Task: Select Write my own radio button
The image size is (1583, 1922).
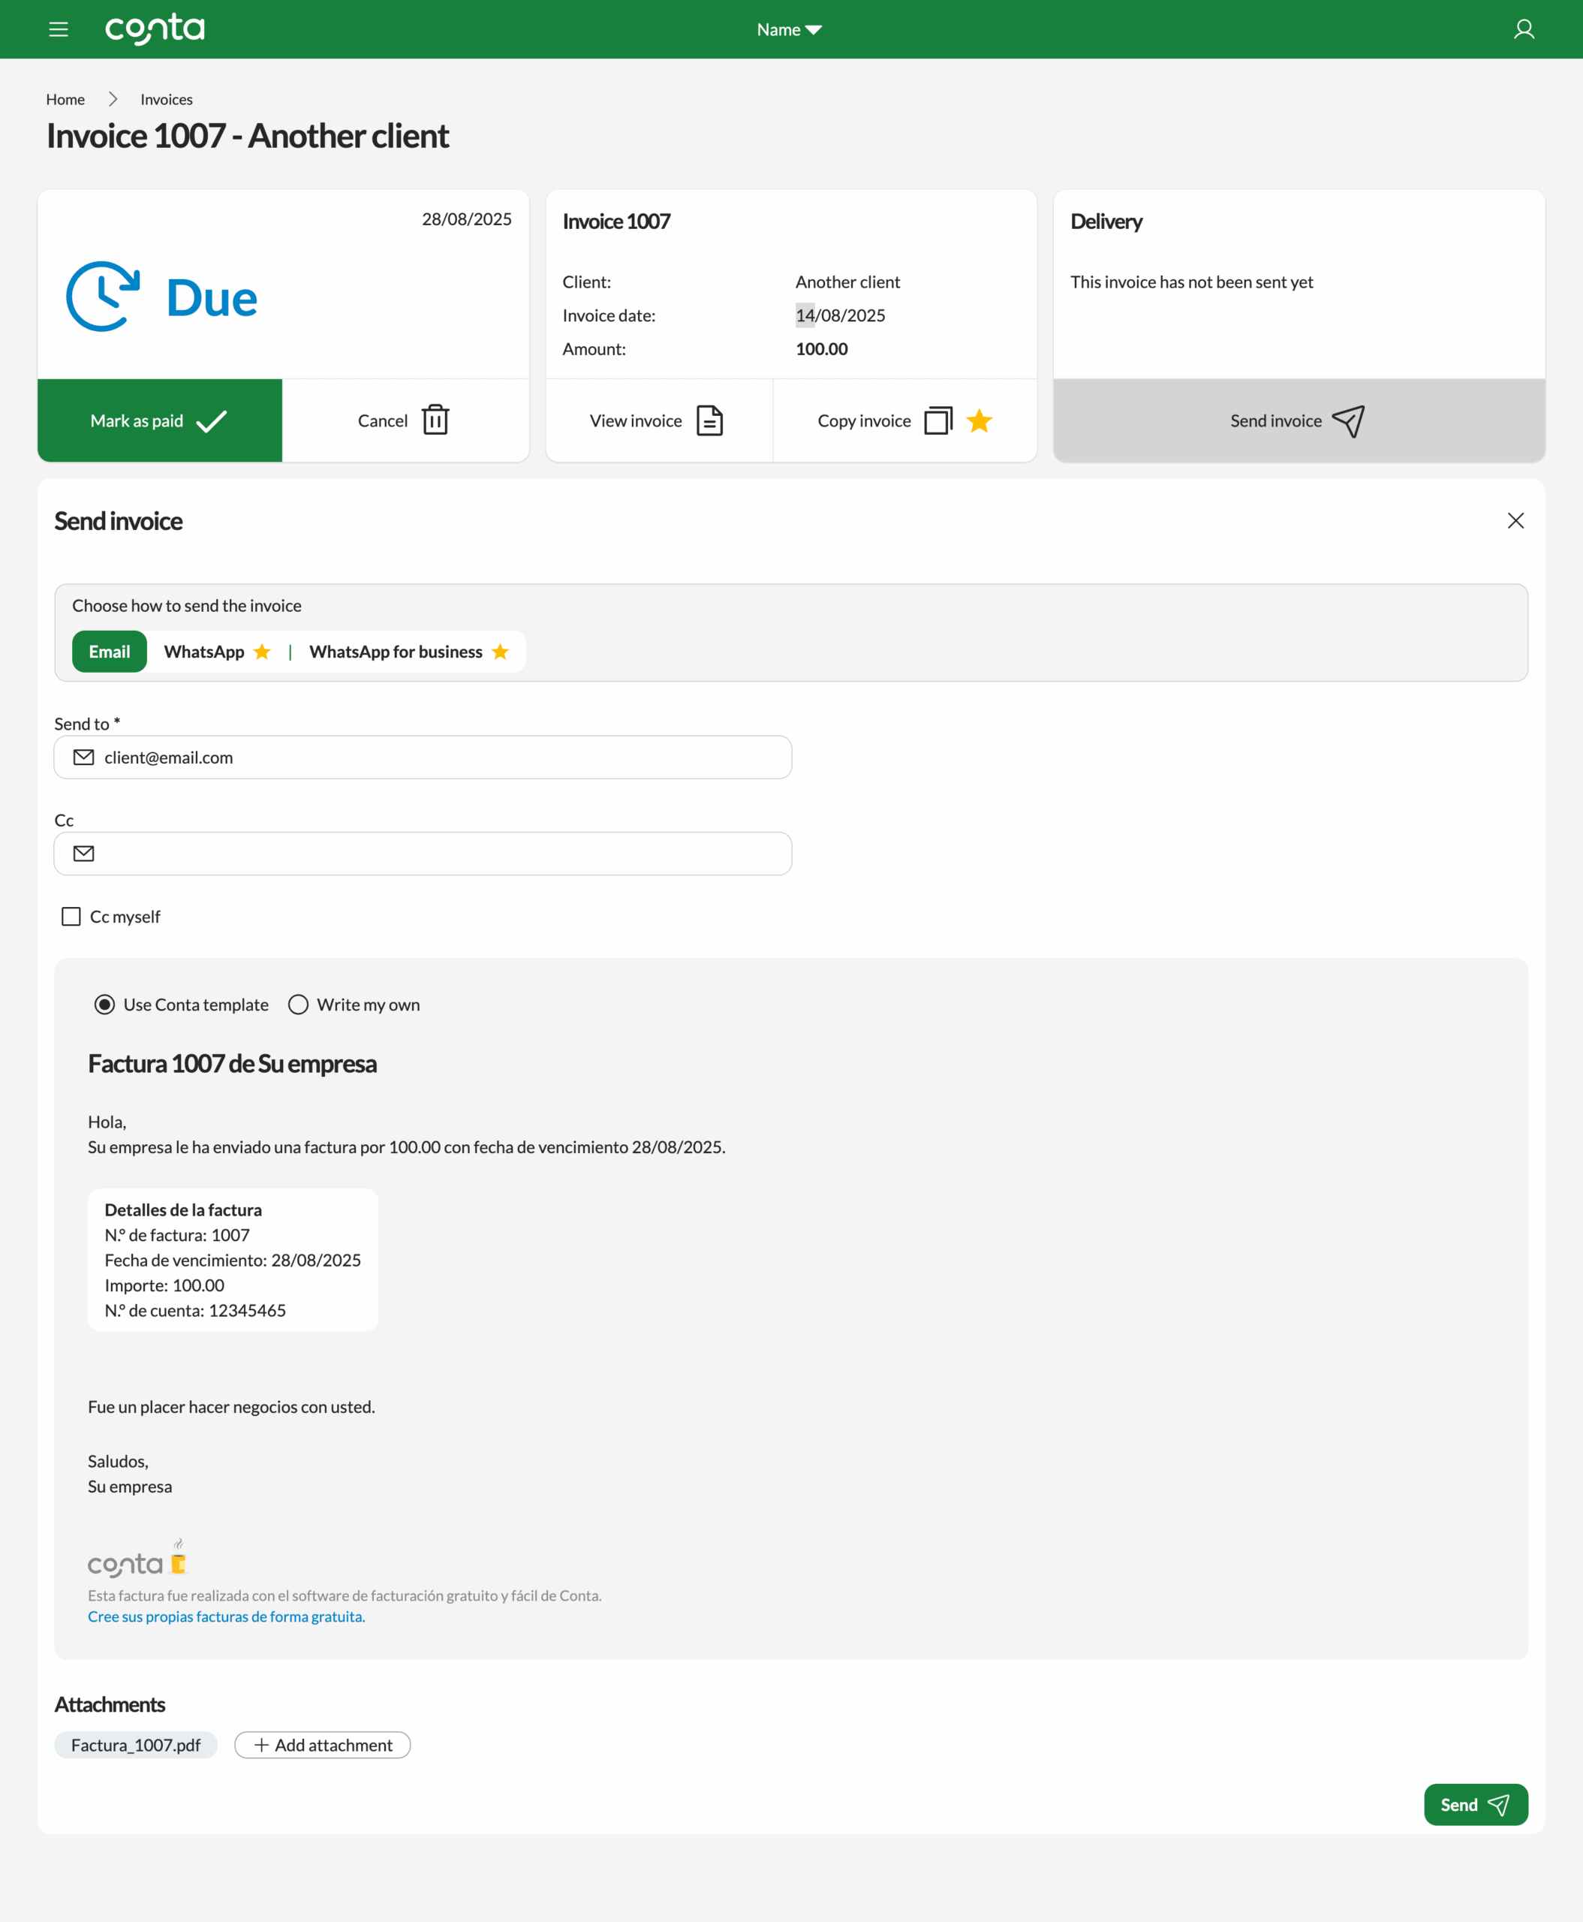Action: (x=298, y=1005)
